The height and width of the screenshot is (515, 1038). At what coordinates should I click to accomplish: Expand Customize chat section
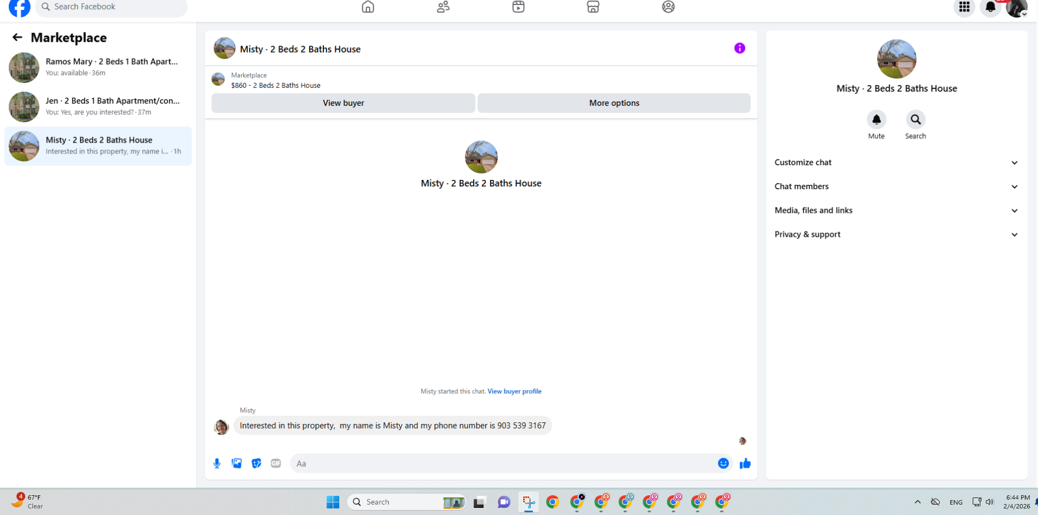click(896, 162)
